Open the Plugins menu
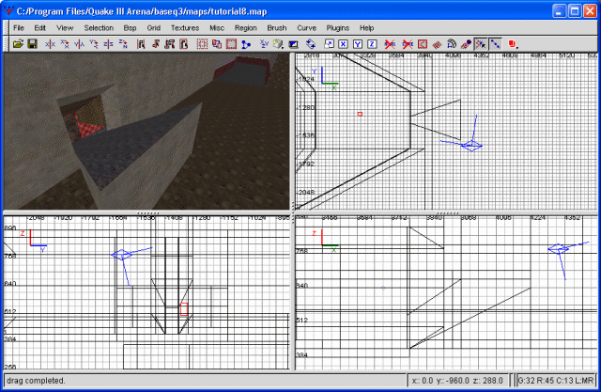601x392 pixels. coord(337,28)
